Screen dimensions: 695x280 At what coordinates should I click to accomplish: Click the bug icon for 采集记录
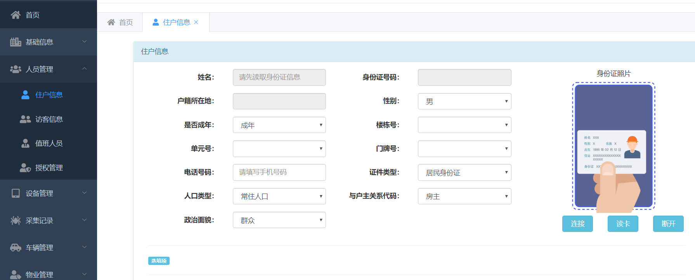pos(16,220)
